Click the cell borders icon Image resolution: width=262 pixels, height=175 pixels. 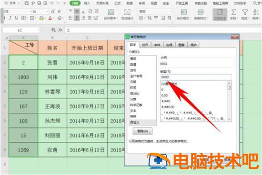[23, 18]
